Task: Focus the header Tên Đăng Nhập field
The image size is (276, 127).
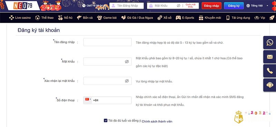Action: tap(126, 5)
